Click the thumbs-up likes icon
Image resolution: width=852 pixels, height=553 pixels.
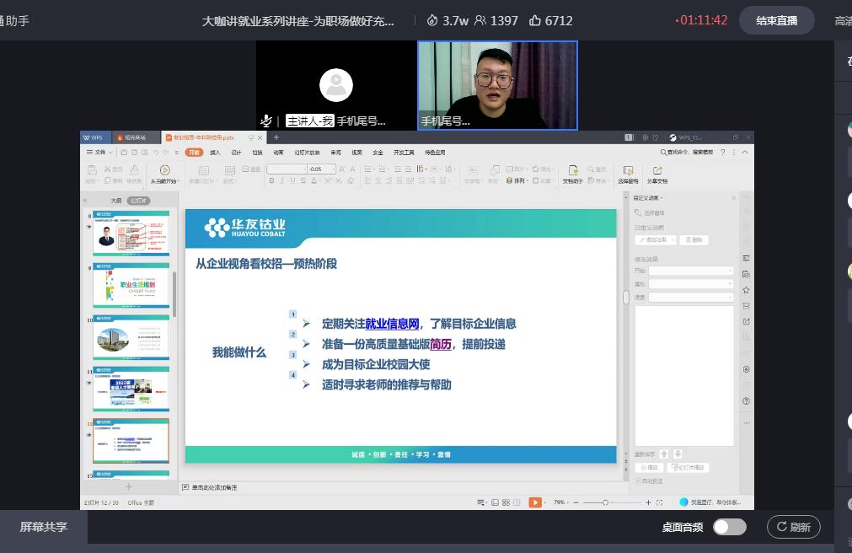535,20
